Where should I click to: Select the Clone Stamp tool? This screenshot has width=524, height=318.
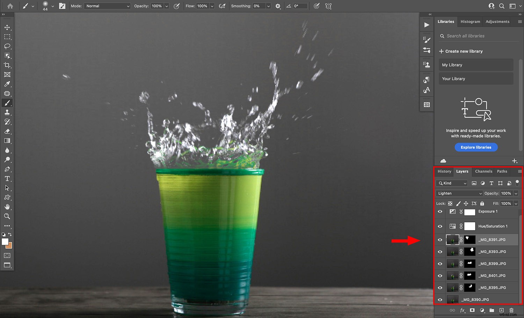click(x=7, y=112)
